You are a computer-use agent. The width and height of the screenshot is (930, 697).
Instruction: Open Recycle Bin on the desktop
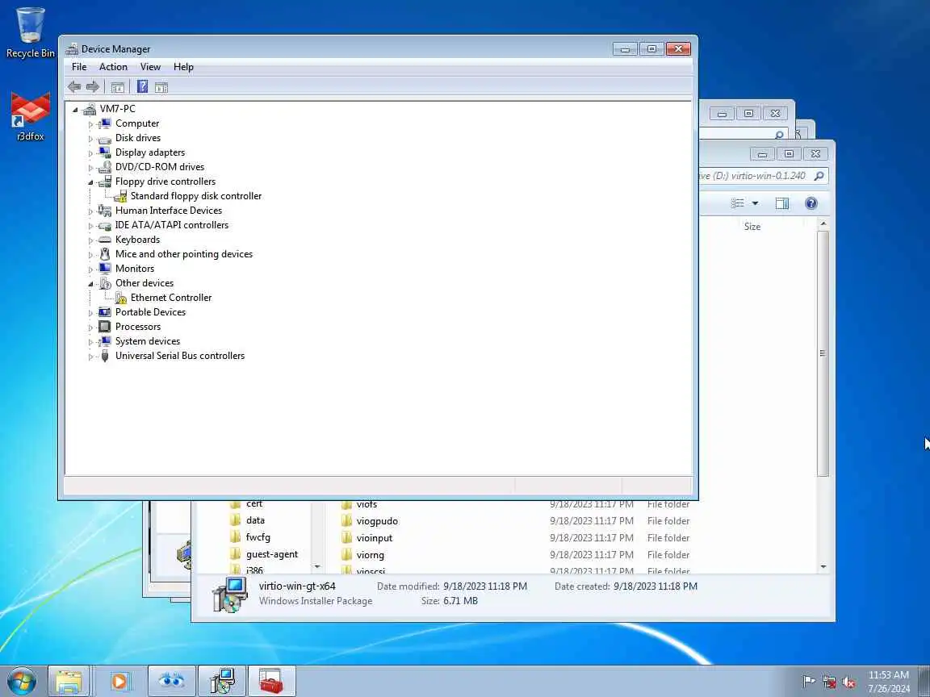tap(30, 32)
